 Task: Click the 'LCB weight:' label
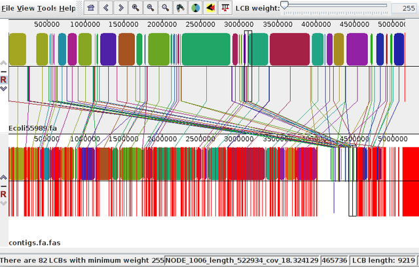click(257, 9)
